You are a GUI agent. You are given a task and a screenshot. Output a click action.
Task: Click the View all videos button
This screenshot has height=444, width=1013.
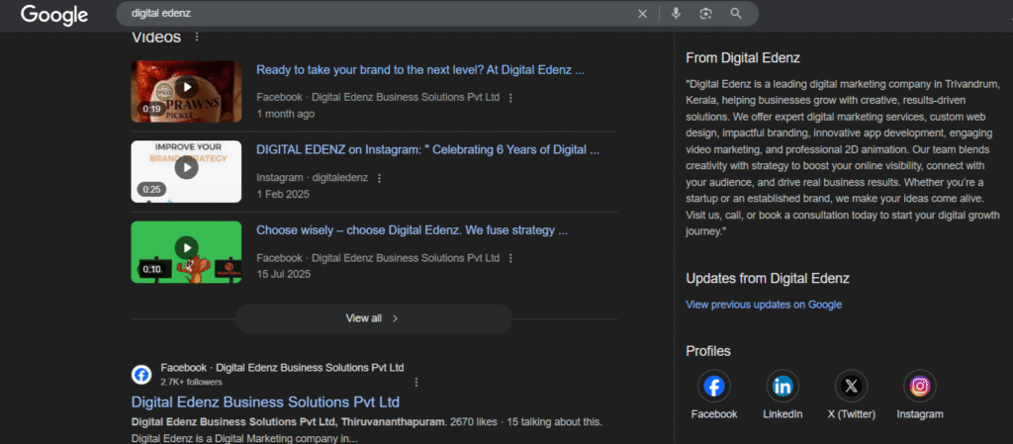point(374,318)
